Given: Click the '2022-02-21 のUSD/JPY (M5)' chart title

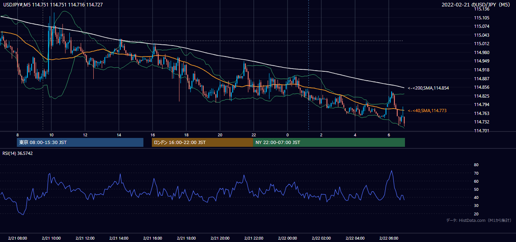Looking at the screenshot, I should 477,4.
